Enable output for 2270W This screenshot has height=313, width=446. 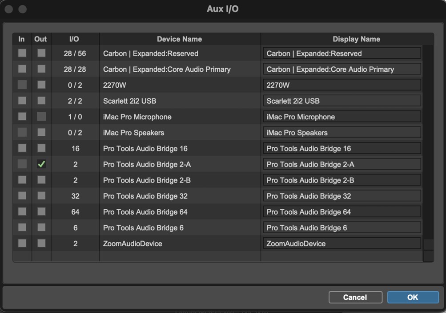pyautogui.click(x=40, y=85)
